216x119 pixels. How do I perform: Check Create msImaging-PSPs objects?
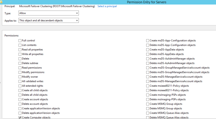[x=148, y=95]
